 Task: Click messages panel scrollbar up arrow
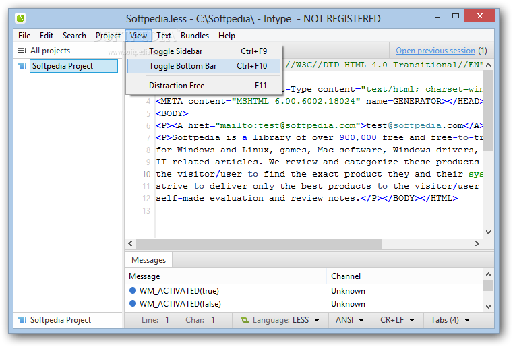(489, 274)
